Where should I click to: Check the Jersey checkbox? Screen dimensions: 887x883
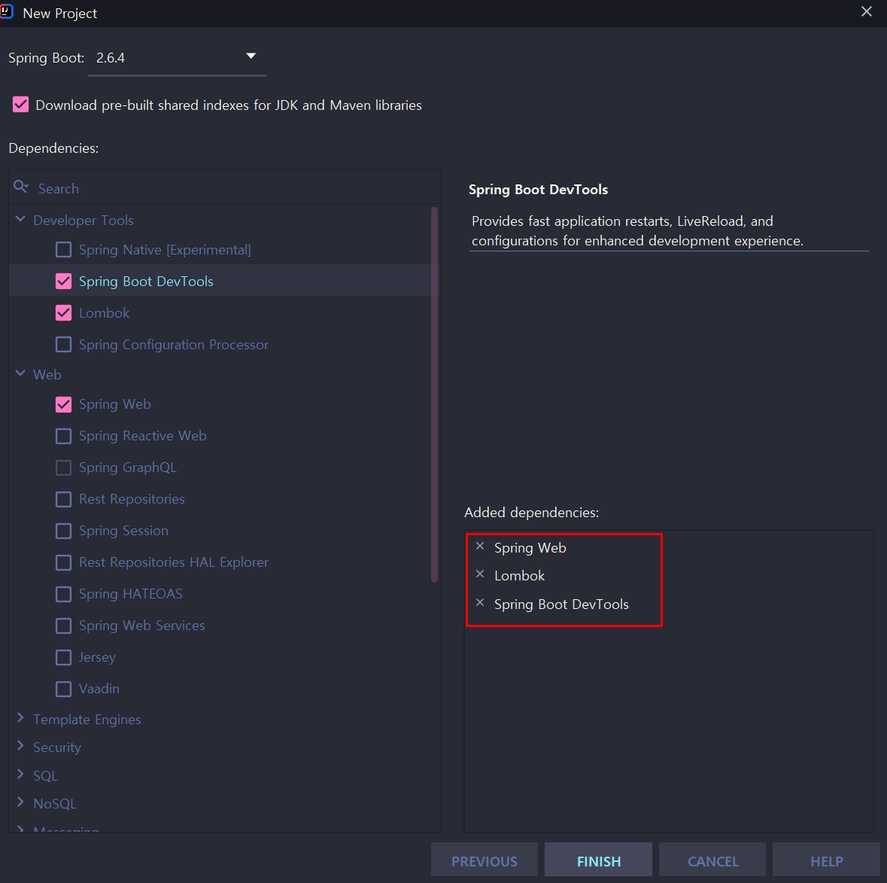pyautogui.click(x=63, y=657)
